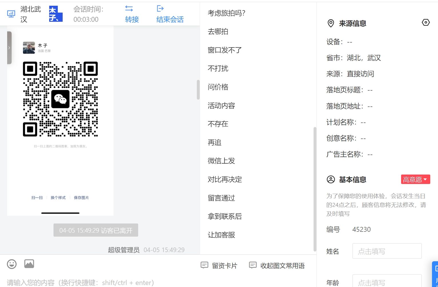Image resolution: width=438 pixels, height=287 pixels.
Task: Click the 木子 avatar photo in image
Action: [29, 48]
